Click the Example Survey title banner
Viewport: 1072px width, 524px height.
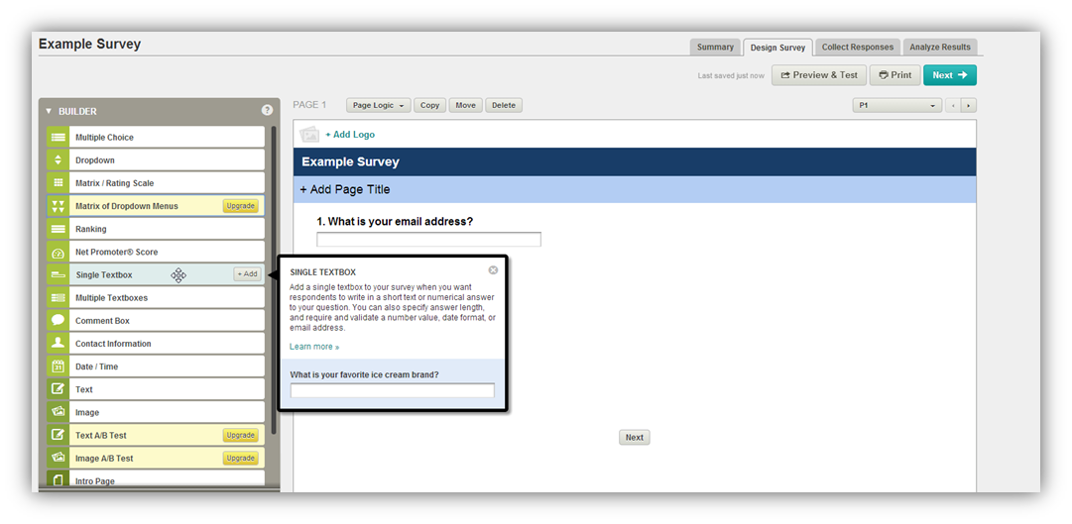pyautogui.click(x=635, y=161)
